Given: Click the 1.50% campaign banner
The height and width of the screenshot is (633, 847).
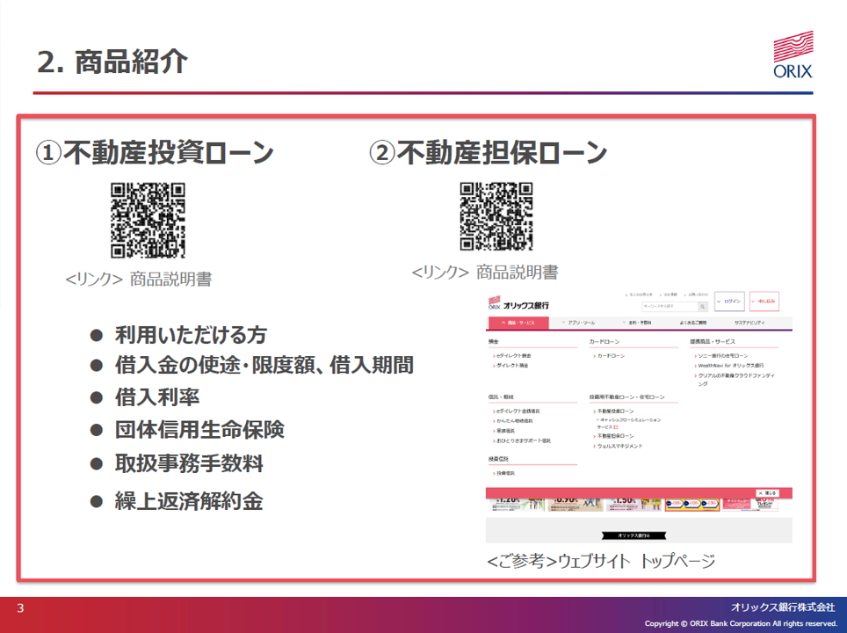Looking at the screenshot, I should click(x=633, y=505).
